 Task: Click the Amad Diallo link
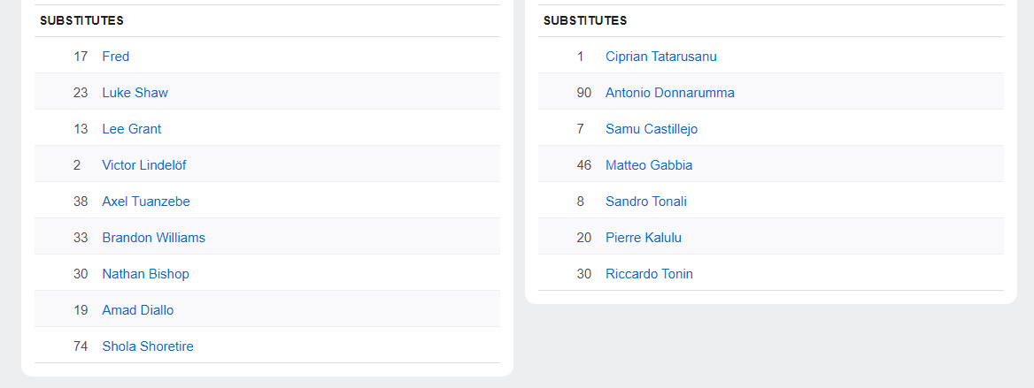[138, 310]
